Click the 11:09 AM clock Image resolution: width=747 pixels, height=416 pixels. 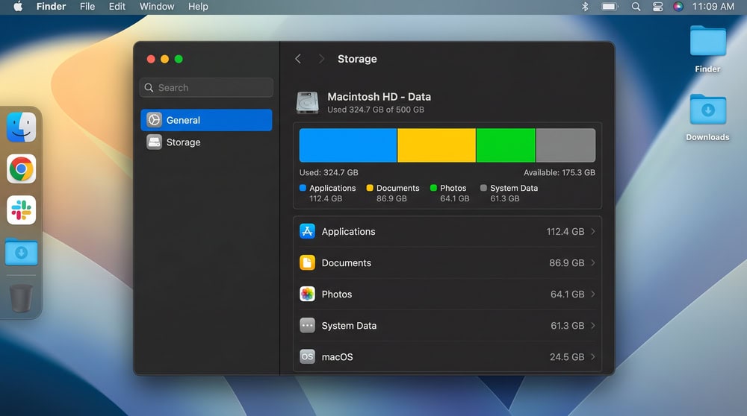[713, 7]
